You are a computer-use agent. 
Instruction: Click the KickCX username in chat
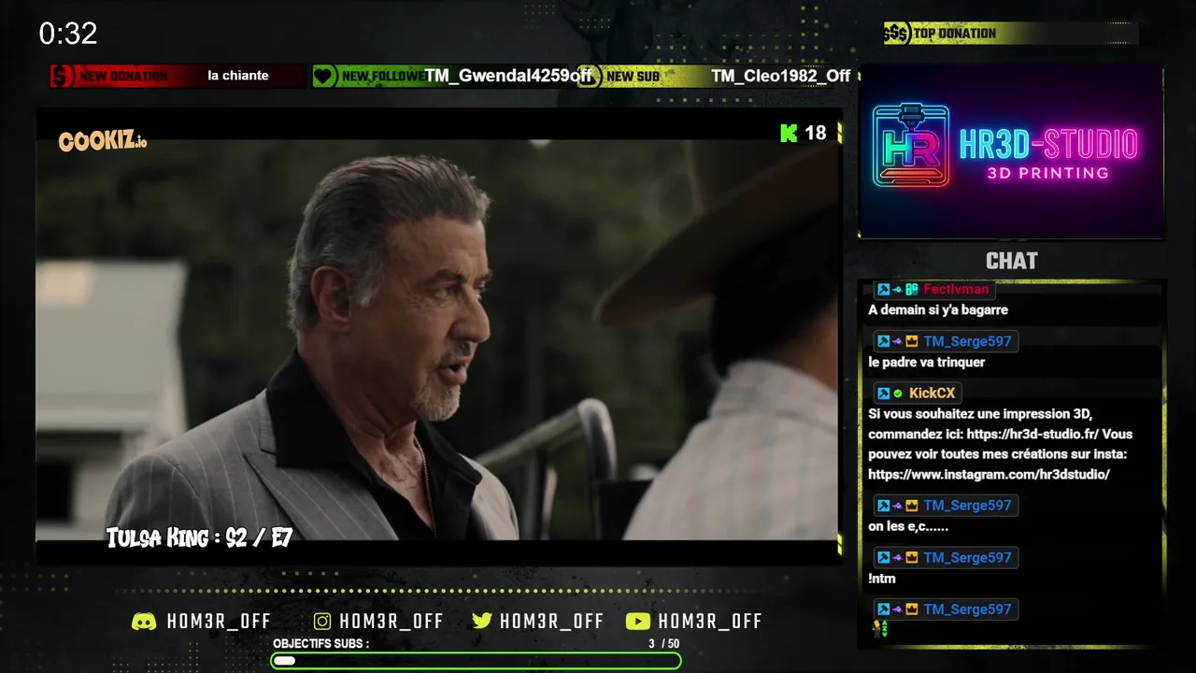click(x=932, y=394)
